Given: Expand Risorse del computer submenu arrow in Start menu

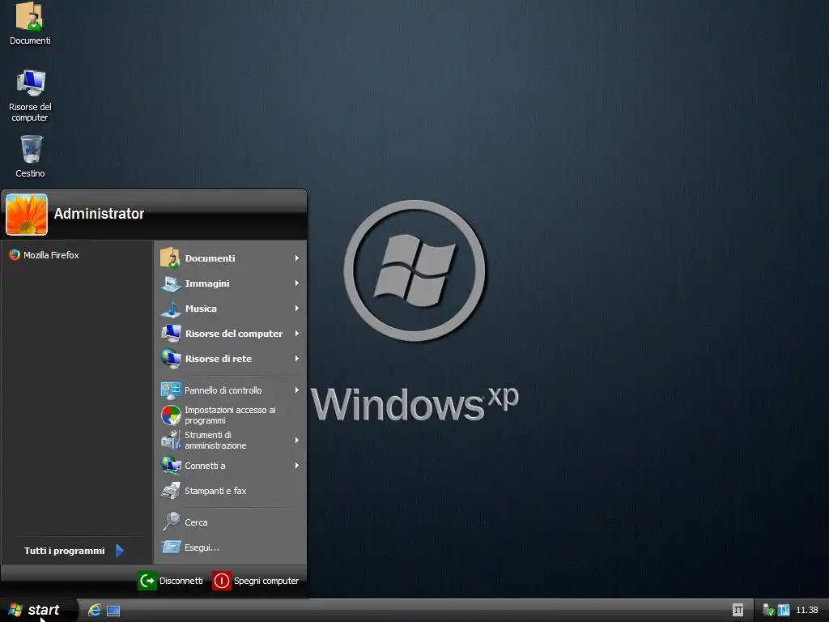Looking at the screenshot, I should tap(296, 334).
